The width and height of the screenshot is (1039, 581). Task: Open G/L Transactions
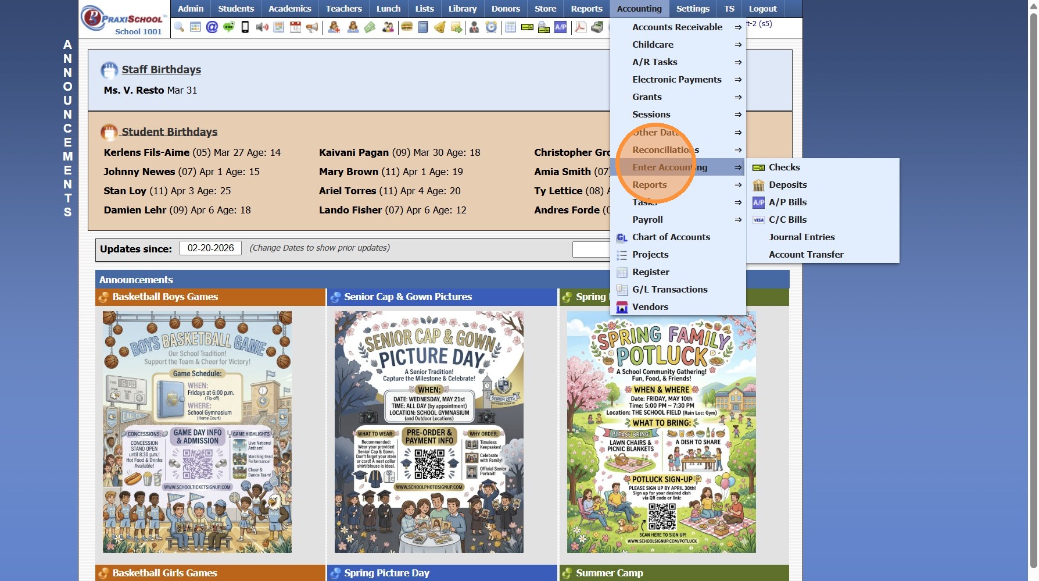click(678, 290)
